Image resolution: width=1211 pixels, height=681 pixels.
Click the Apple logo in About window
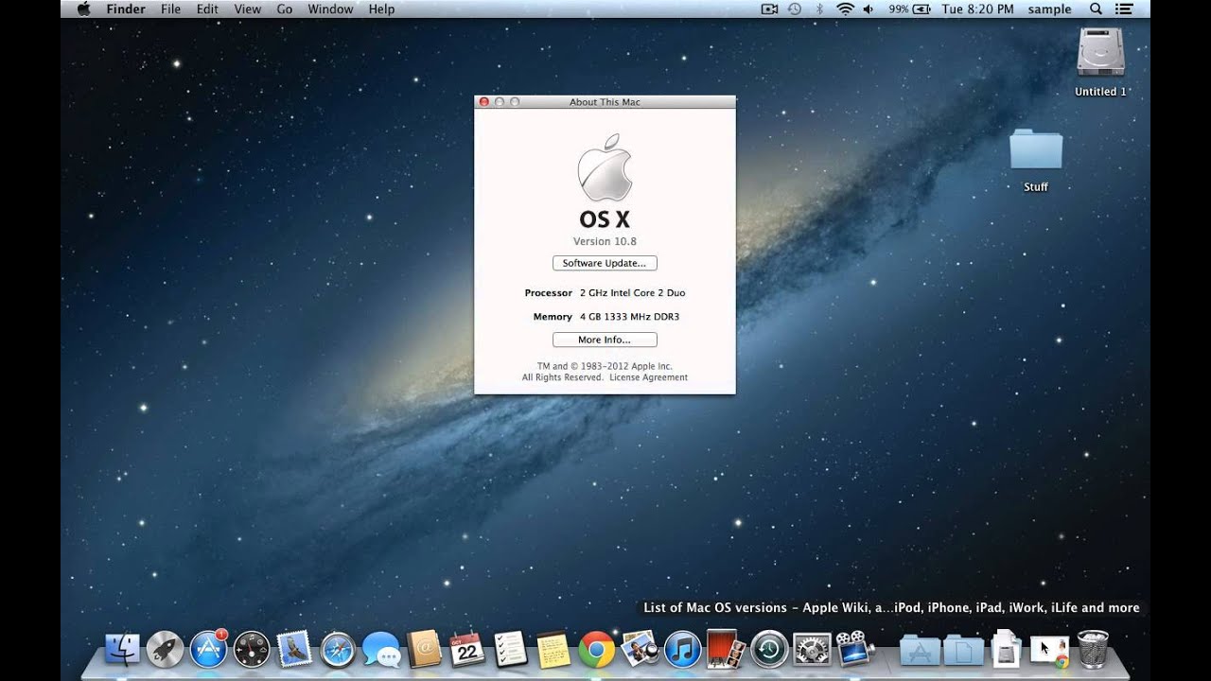605,167
